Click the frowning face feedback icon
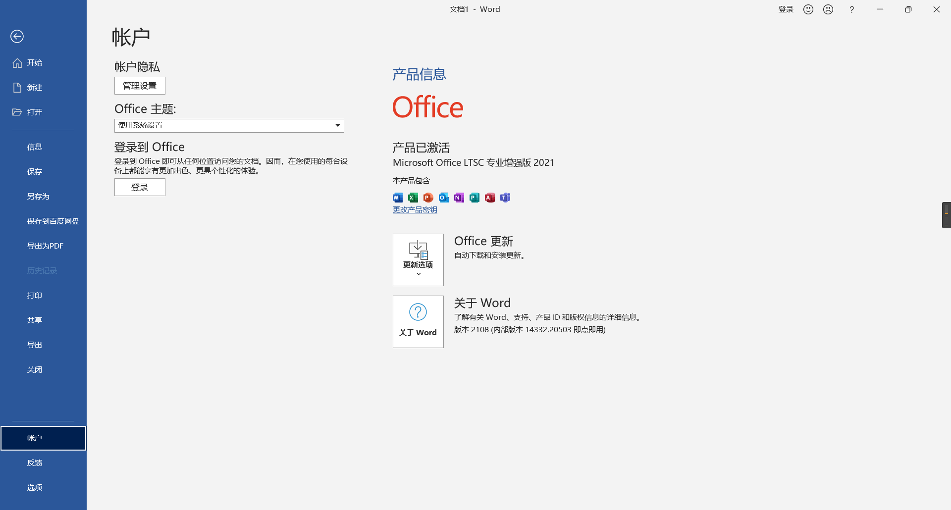This screenshot has height=510, width=951. [828, 9]
